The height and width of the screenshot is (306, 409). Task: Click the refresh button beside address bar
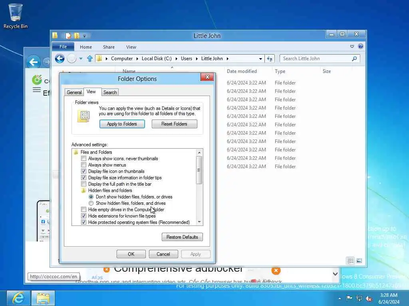point(270,59)
